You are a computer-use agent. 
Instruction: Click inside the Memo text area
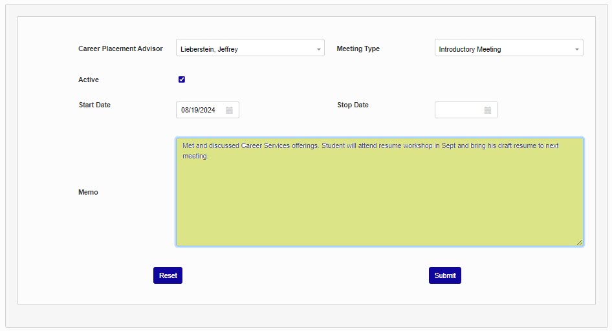(x=379, y=200)
